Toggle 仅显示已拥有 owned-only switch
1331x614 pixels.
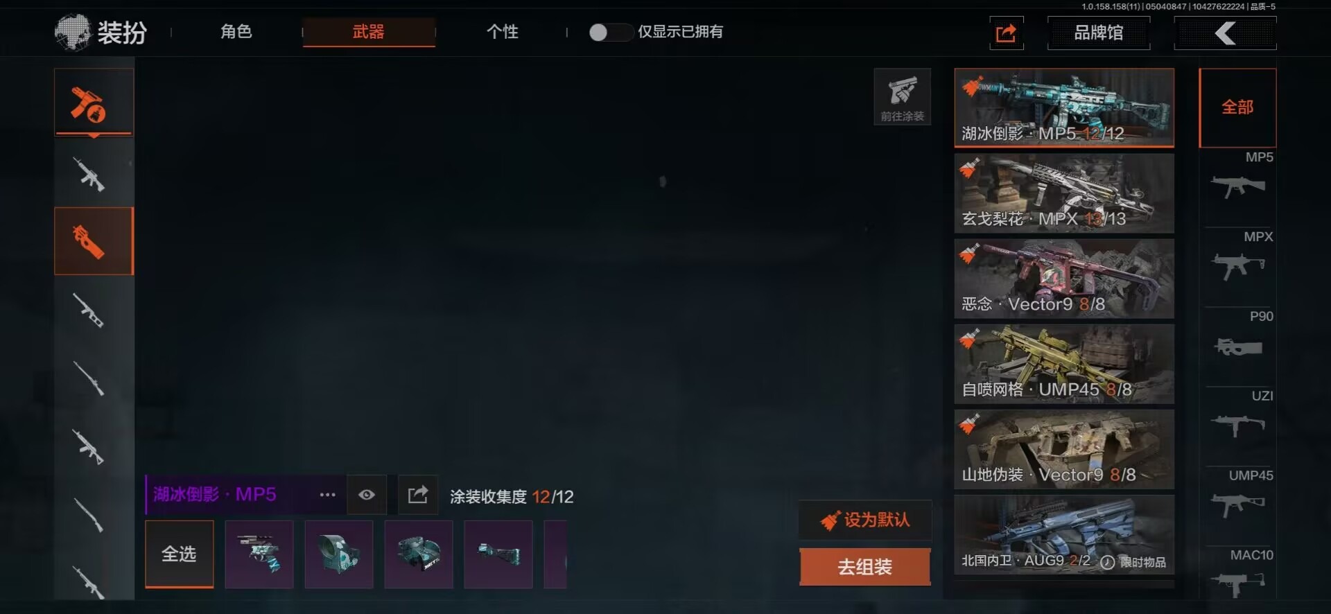pos(609,32)
